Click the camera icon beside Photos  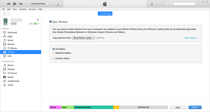(4, 52)
